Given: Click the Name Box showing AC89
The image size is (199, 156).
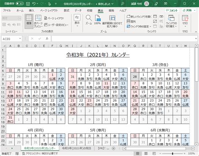Looking at the screenshot, I should coord(10,39).
